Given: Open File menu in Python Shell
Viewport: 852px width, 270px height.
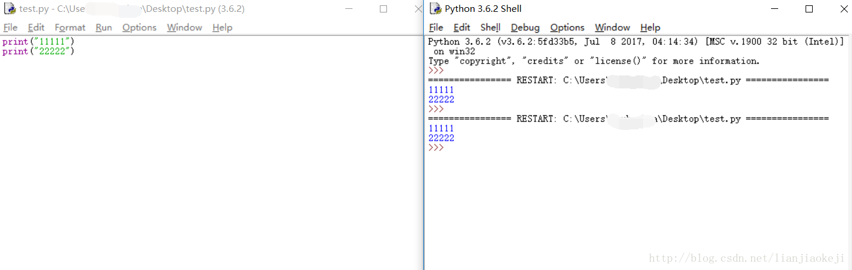Looking at the screenshot, I should pyautogui.click(x=436, y=27).
